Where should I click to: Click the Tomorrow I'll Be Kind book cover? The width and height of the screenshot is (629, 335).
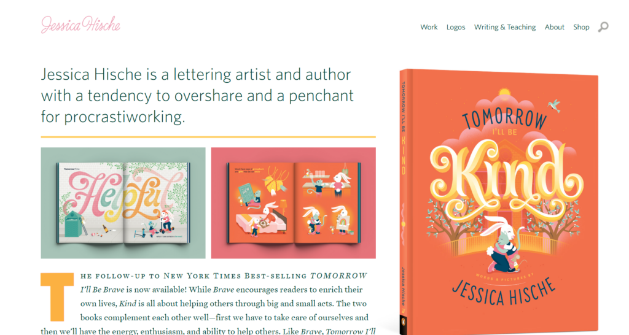(499, 202)
